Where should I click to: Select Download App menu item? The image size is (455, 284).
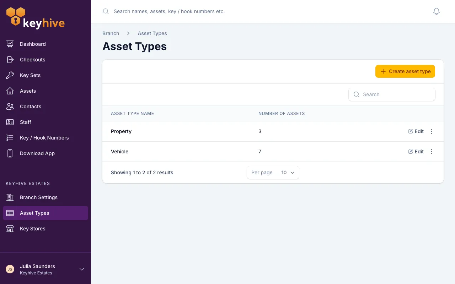[45, 153]
